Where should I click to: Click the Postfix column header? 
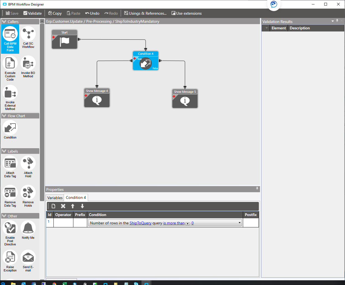coord(251,215)
